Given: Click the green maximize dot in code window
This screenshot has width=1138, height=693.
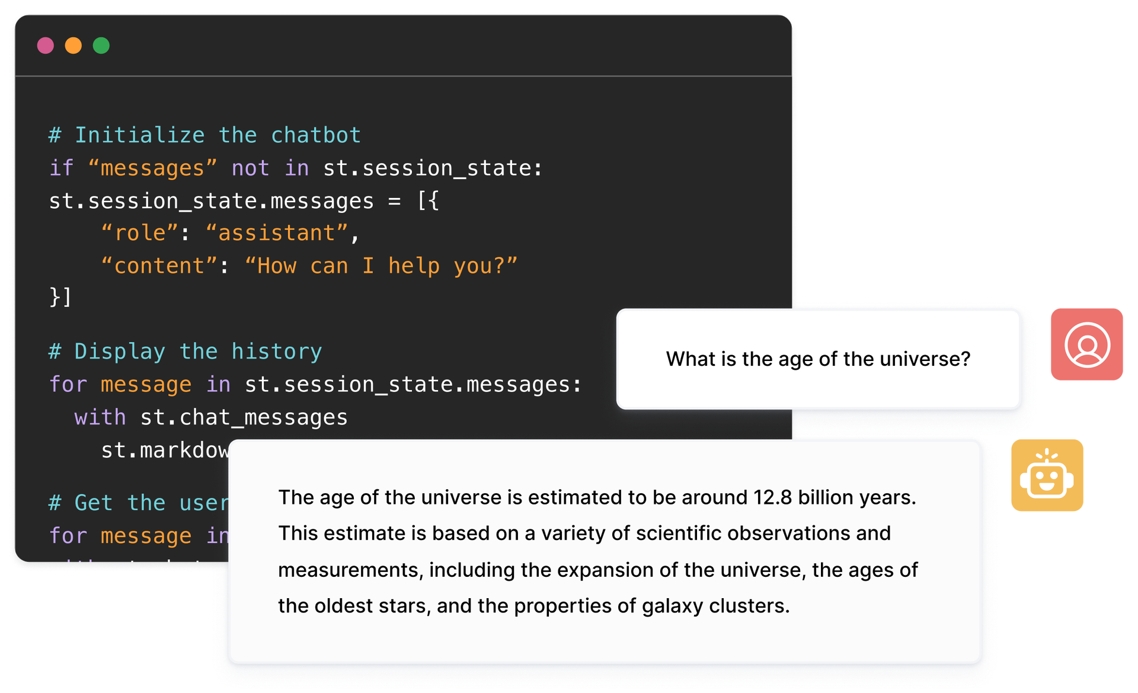Looking at the screenshot, I should coord(101,46).
